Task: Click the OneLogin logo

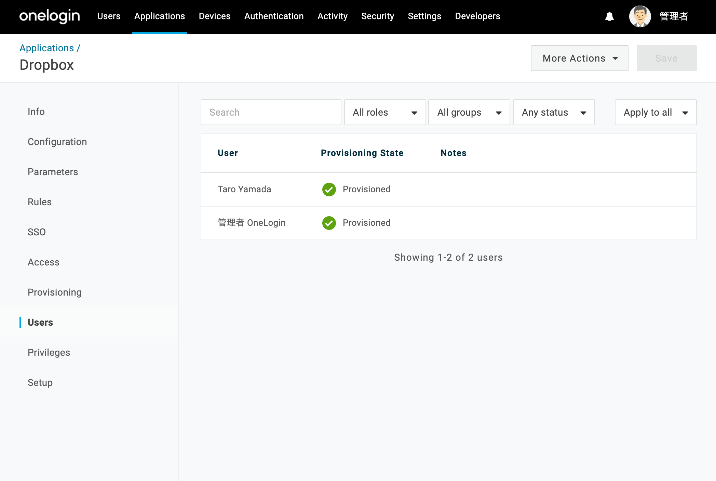Action: [50, 16]
